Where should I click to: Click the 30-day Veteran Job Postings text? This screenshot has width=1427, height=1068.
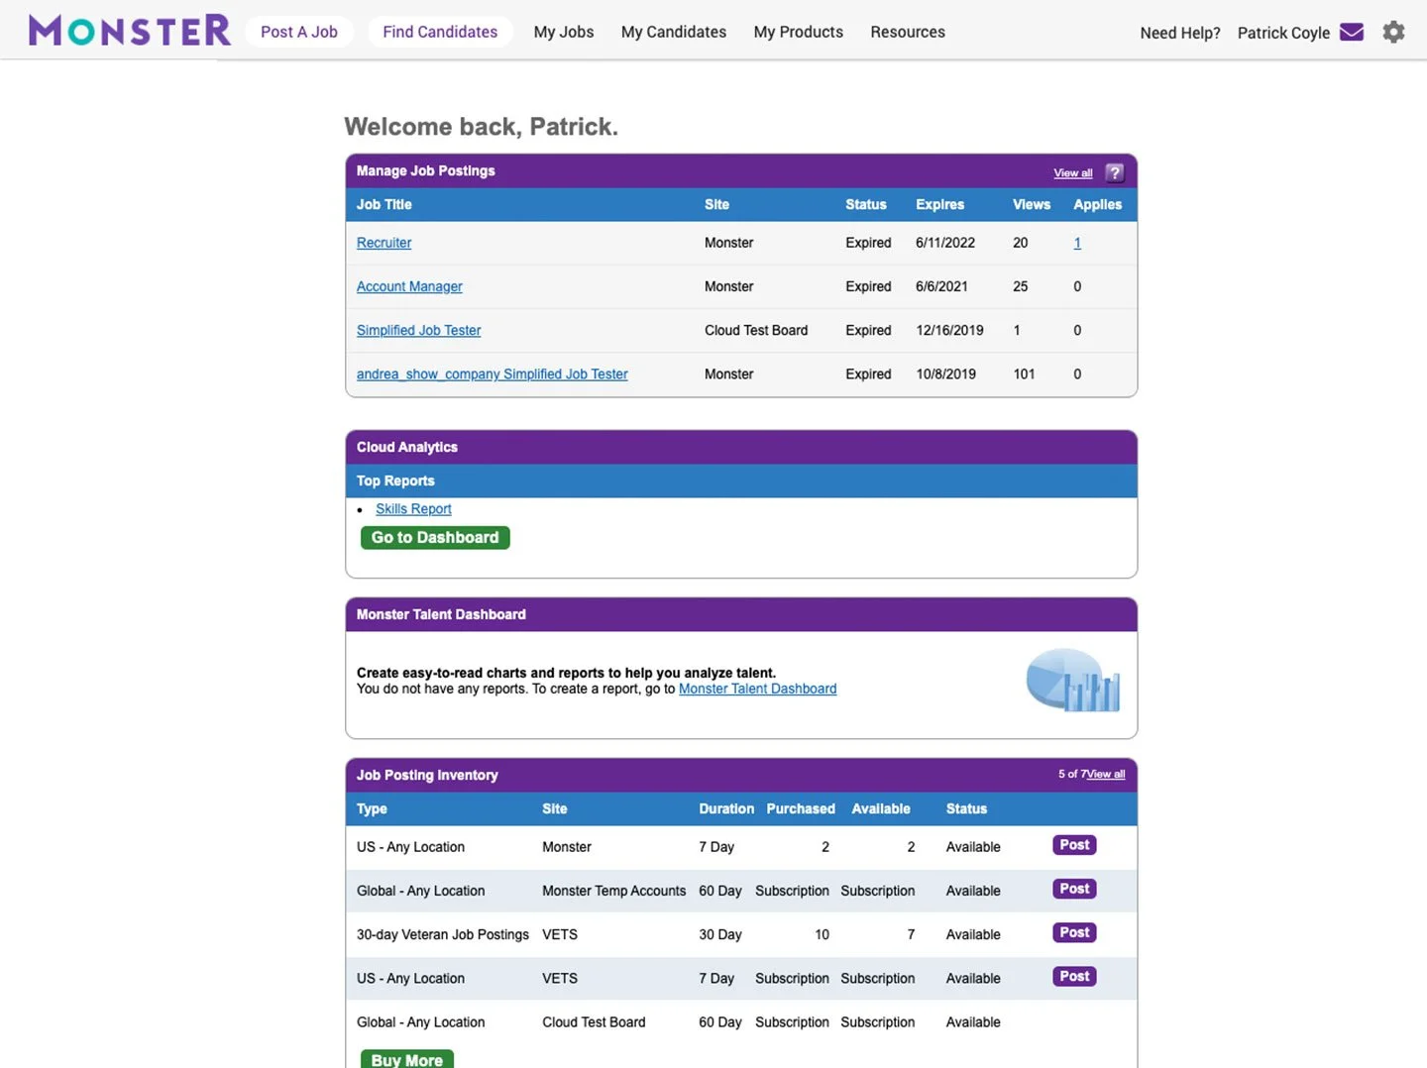pyautogui.click(x=443, y=934)
